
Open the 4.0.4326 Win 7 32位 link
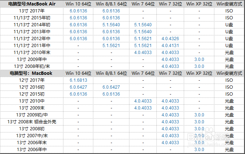170,39
